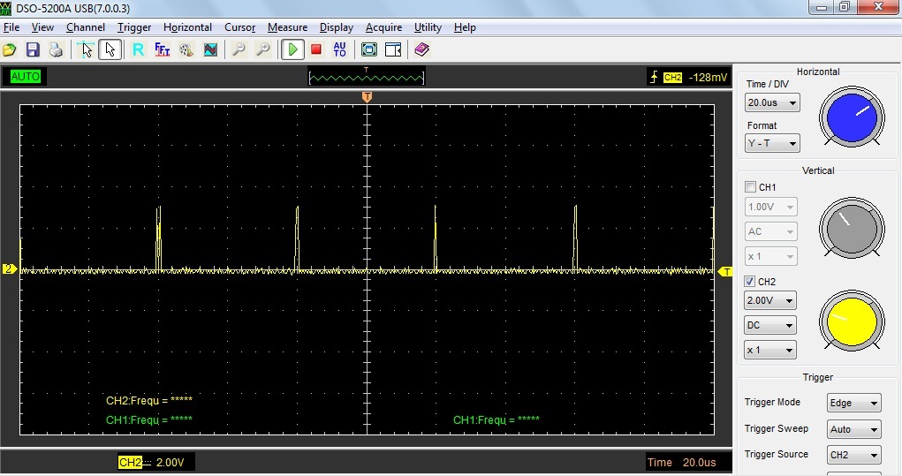902x476 pixels.
Task: Click the yellow CH2 vertical knob
Action: [852, 321]
